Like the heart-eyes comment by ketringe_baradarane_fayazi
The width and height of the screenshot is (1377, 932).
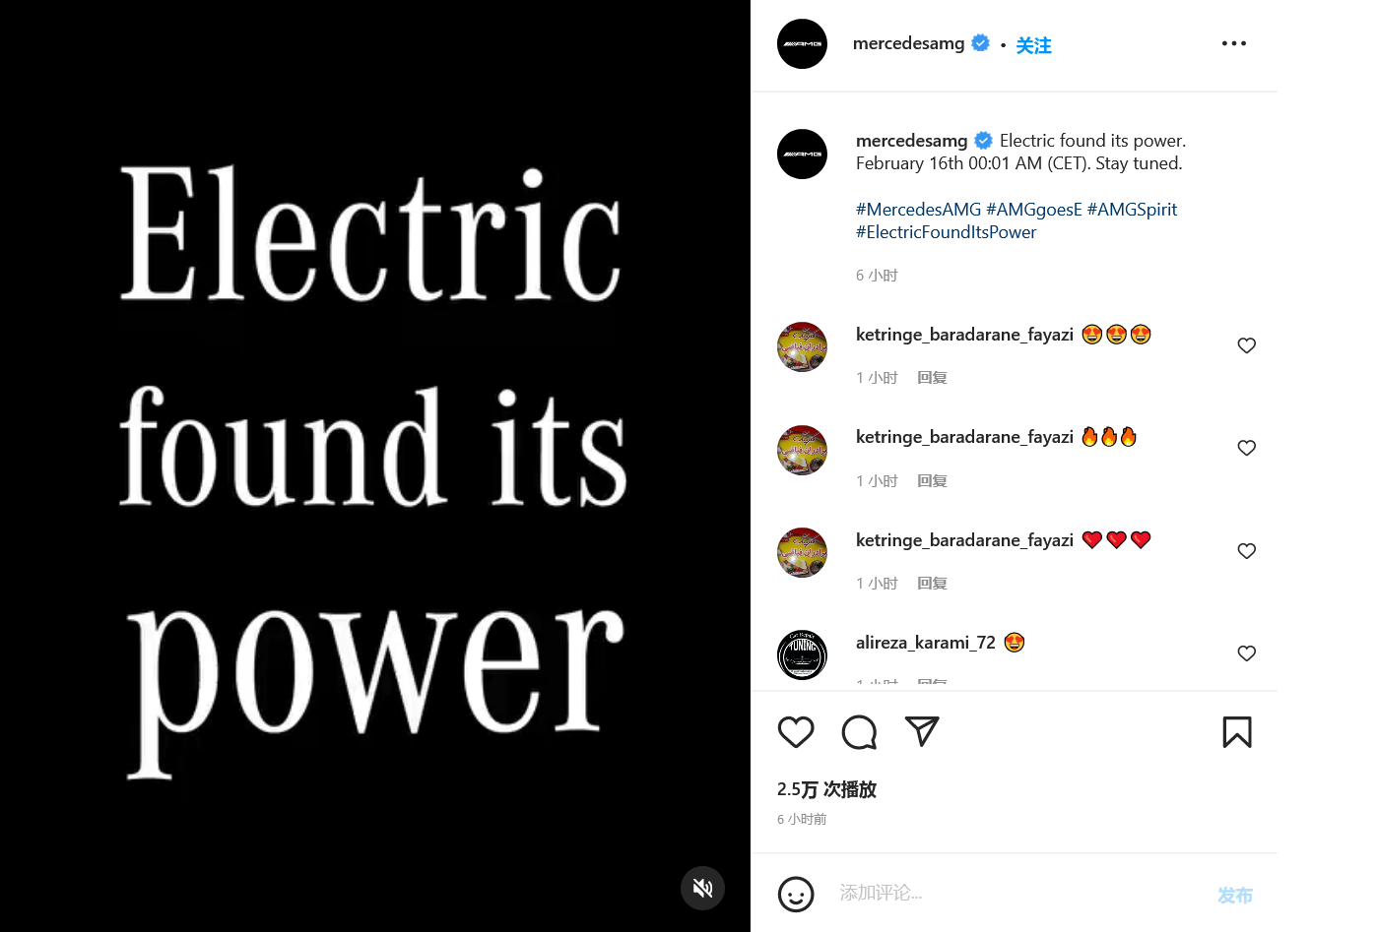[x=1246, y=345]
